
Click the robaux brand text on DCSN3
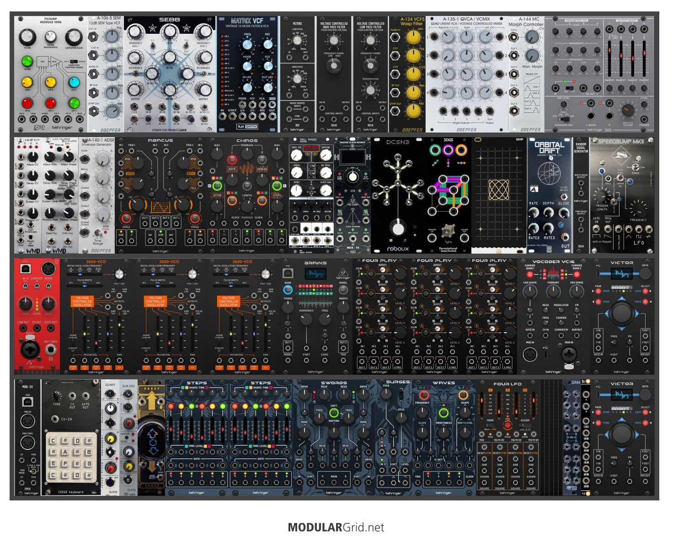pos(398,249)
